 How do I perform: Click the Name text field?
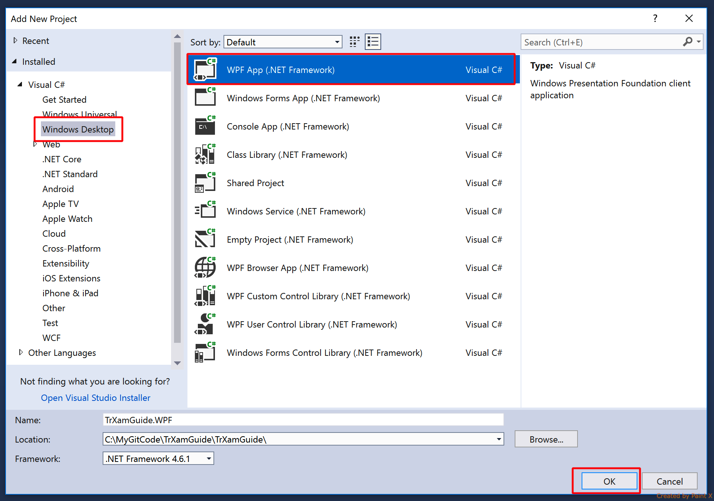[303, 420]
